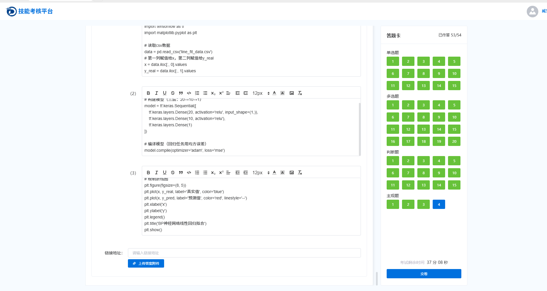
Task: Apply subscript in answer editor (2)
Action: click(213, 93)
